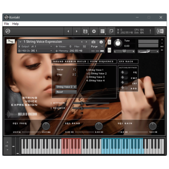The height and width of the screenshot is (169, 169).
Task: Select '4.String Voice 4' in the sequence list
Action: (95, 81)
